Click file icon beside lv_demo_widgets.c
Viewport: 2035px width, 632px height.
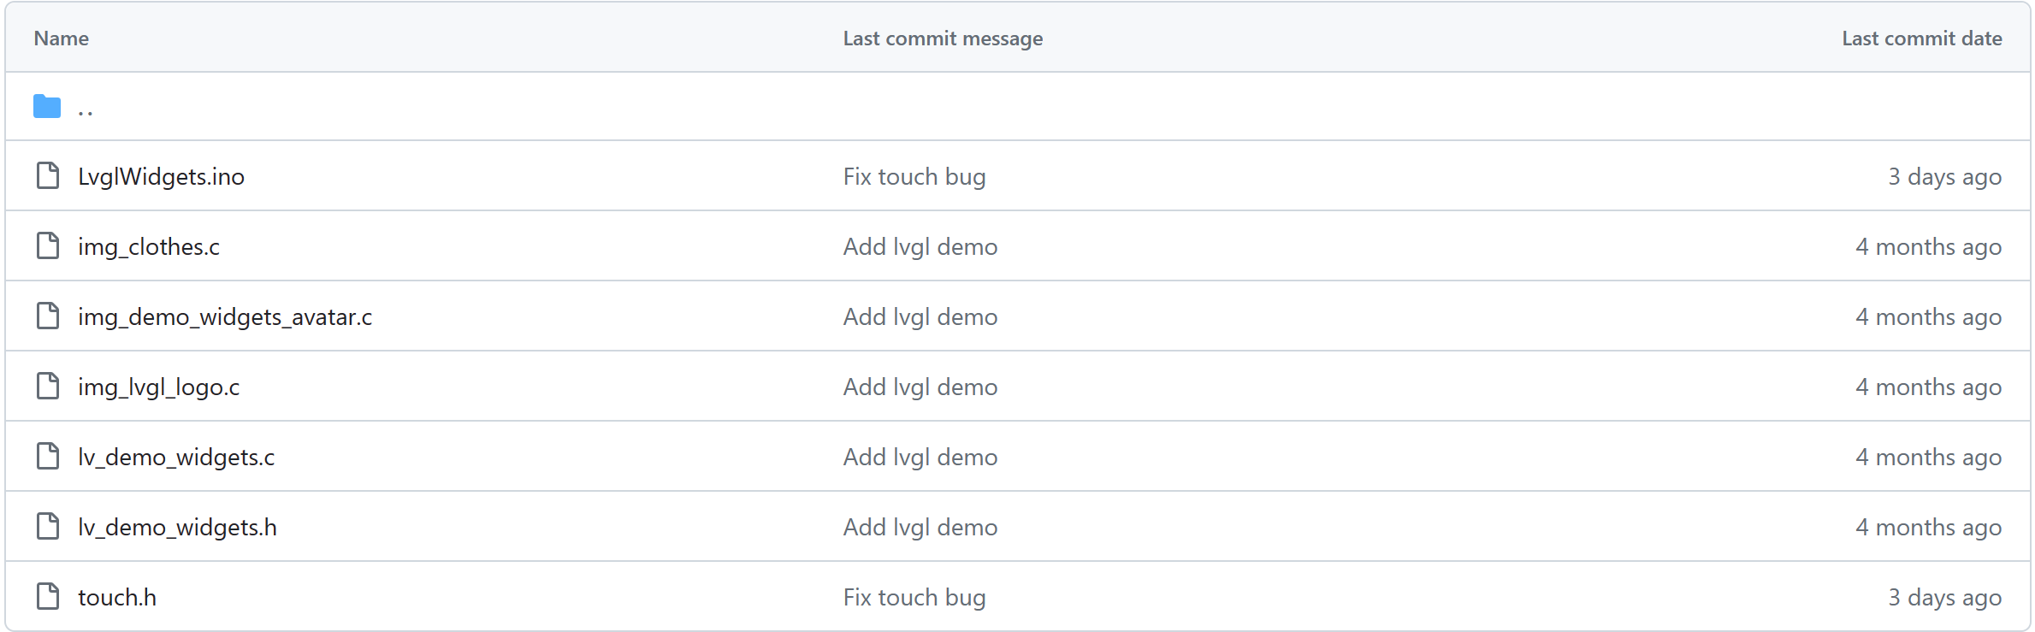click(48, 456)
